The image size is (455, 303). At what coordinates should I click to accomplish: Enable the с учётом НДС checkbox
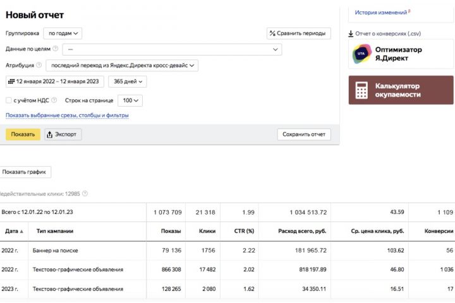click(x=9, y=100)
